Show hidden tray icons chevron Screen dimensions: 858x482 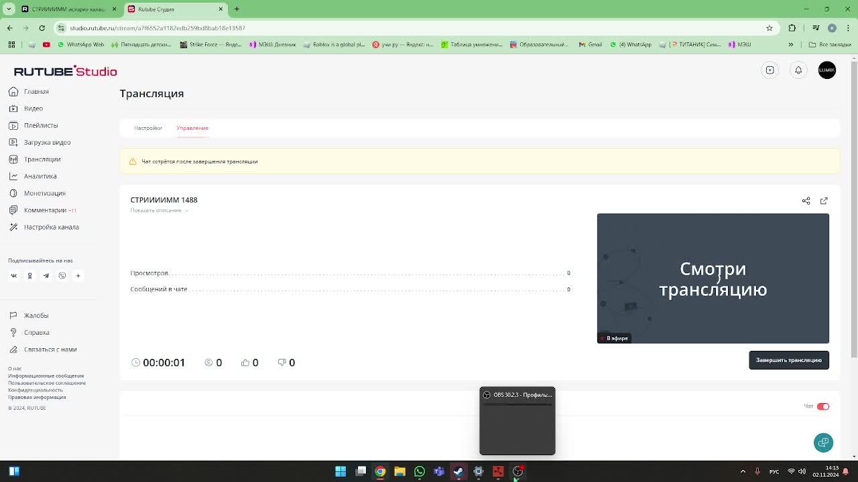(x=743, y=471)
